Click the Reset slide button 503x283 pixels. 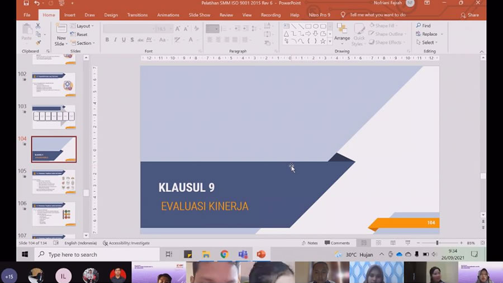(82, 35)
